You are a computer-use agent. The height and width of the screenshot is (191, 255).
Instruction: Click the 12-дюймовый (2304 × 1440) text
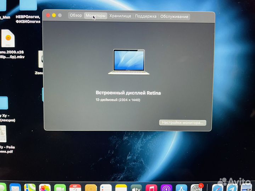click(118, 100)
